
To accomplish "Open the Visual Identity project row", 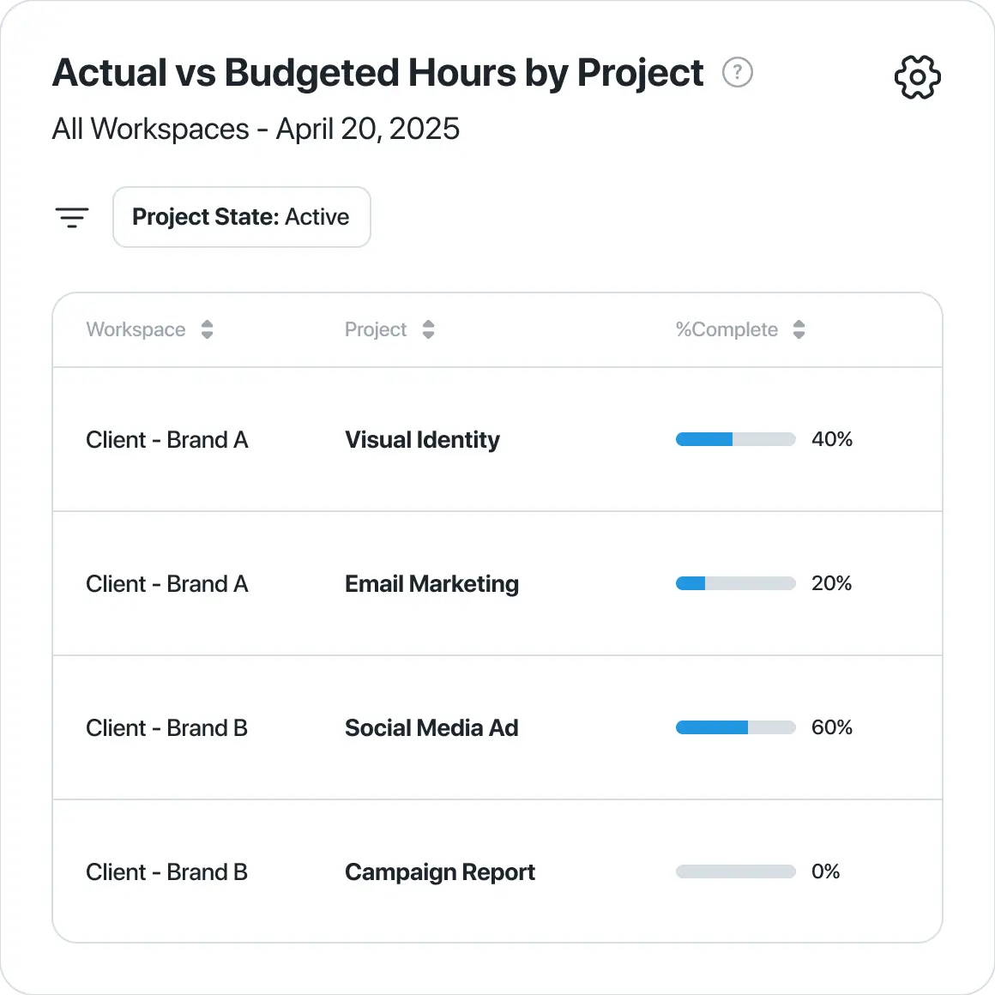I will click(x=422, y=439).
